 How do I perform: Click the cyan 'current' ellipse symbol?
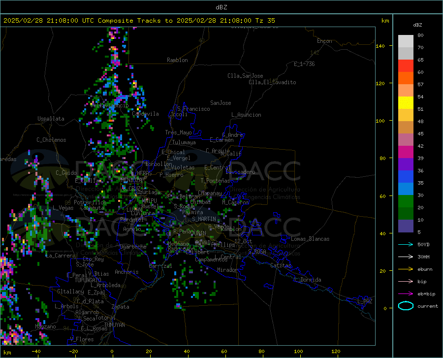[x=406, y=306]
